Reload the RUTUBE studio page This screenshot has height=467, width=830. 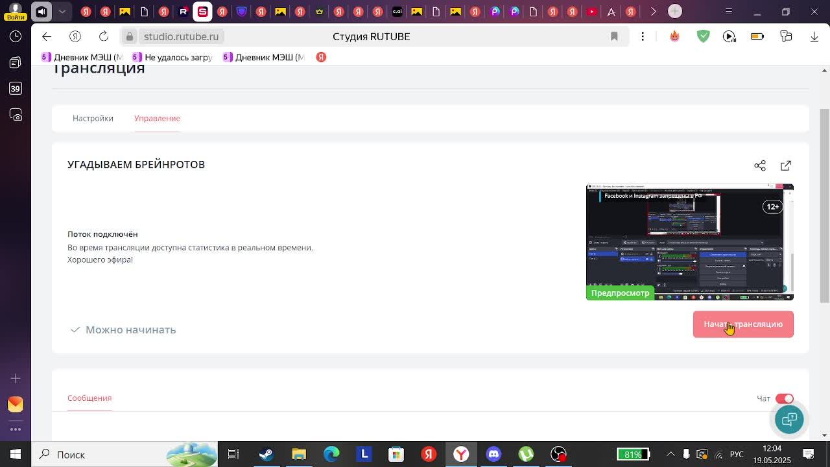104,36
